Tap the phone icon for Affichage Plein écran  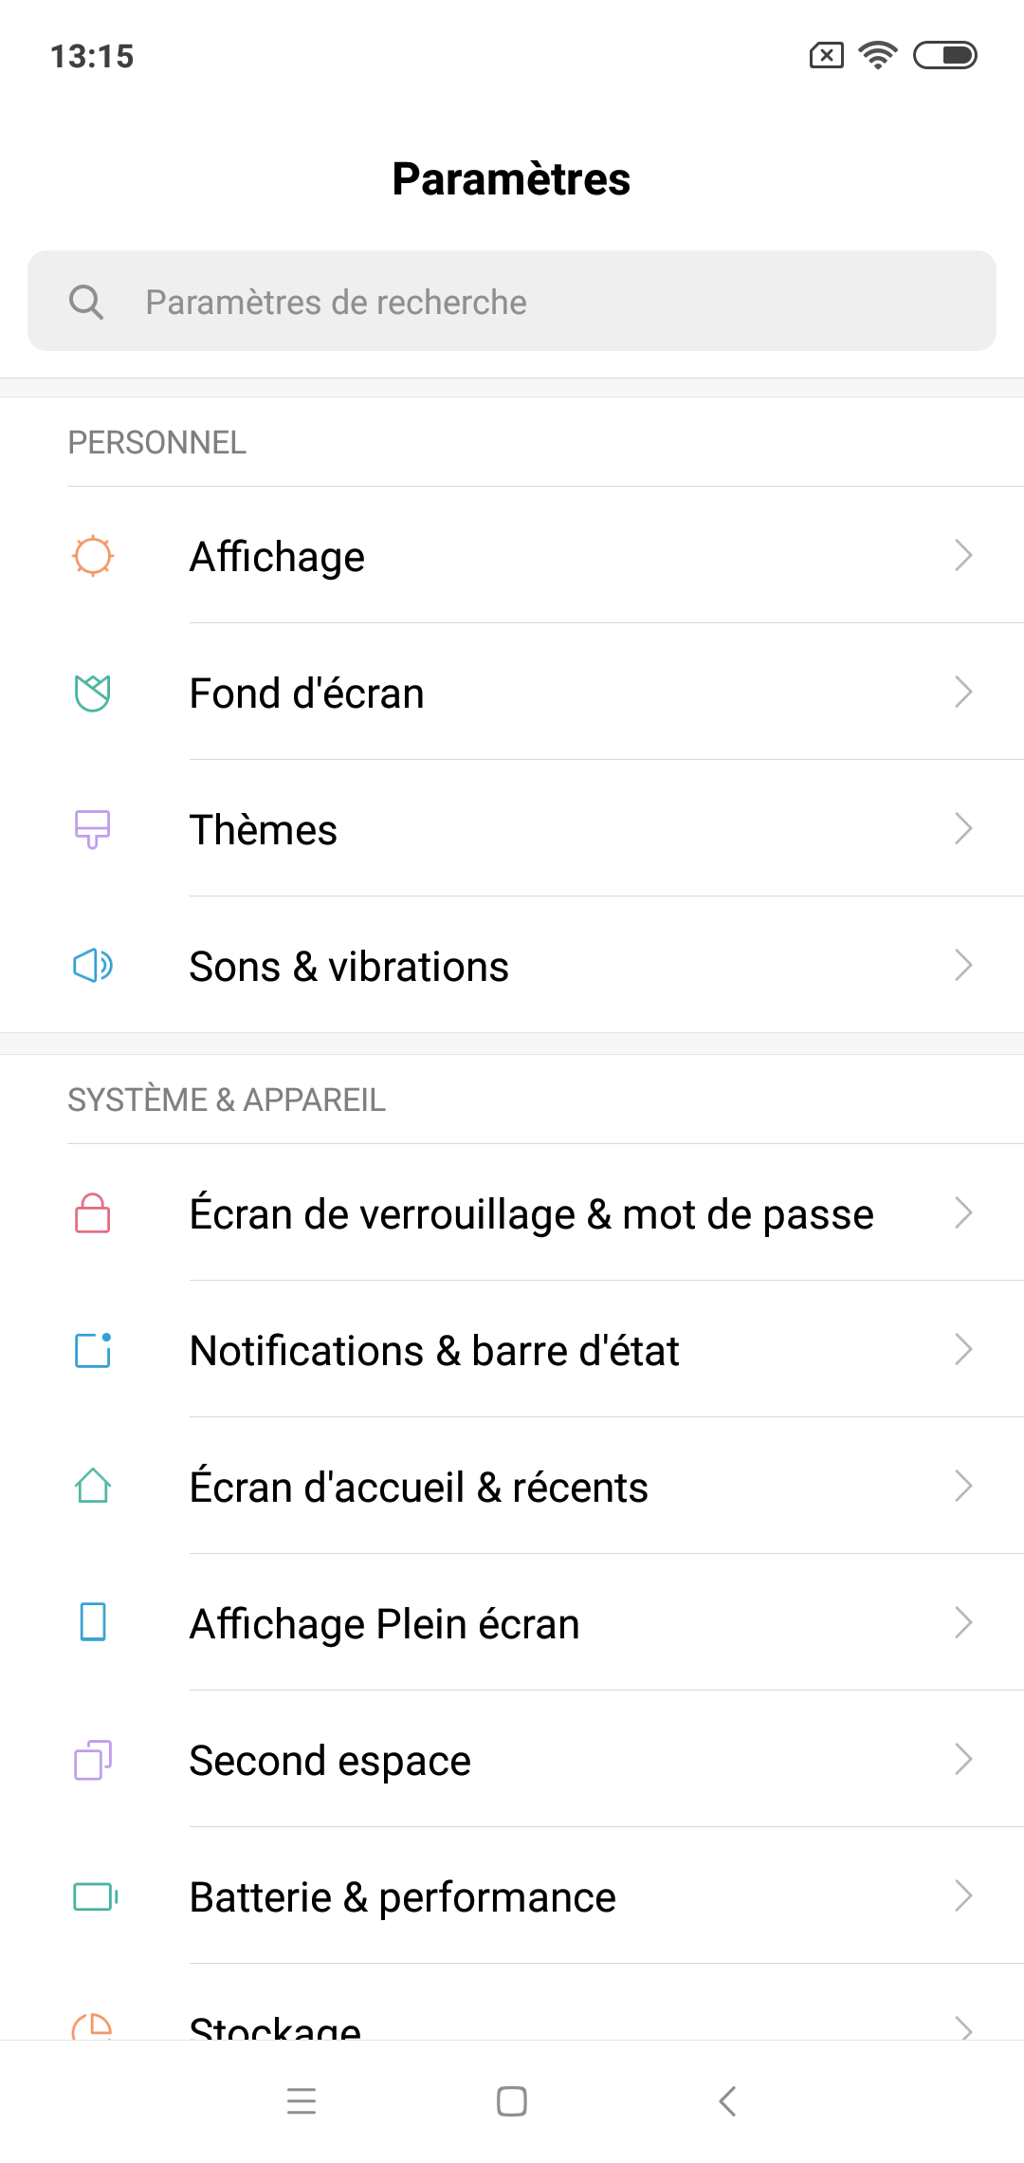[x=93, y=1623]
